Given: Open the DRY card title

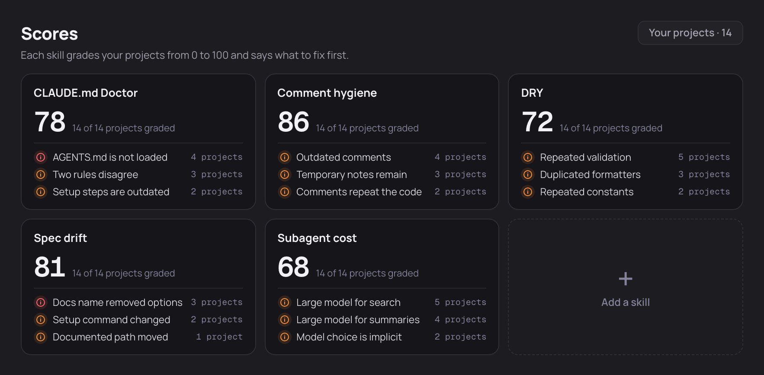Looking at the screenshot, I should (532, 93).
